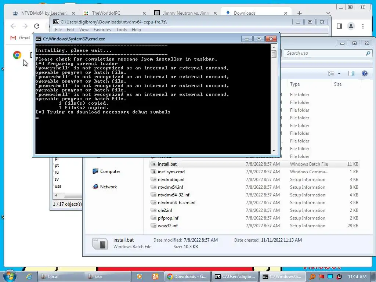Sort by the Size column

(x=338, y=84)
